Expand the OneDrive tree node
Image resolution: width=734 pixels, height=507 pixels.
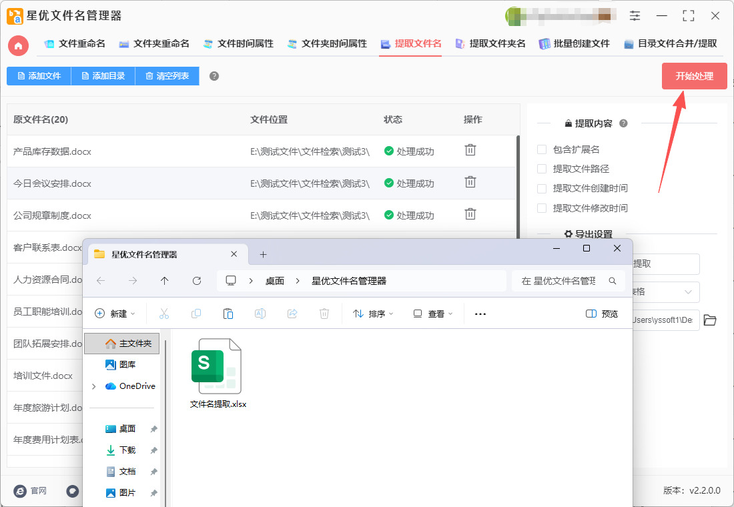[x=94, y=386]
